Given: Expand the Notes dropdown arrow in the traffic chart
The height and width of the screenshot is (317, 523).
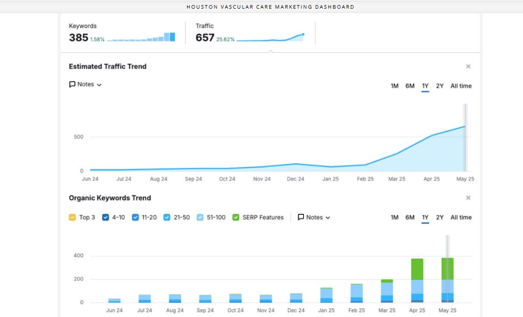Looking at the screenshot, I should click(x=99, y=85).
